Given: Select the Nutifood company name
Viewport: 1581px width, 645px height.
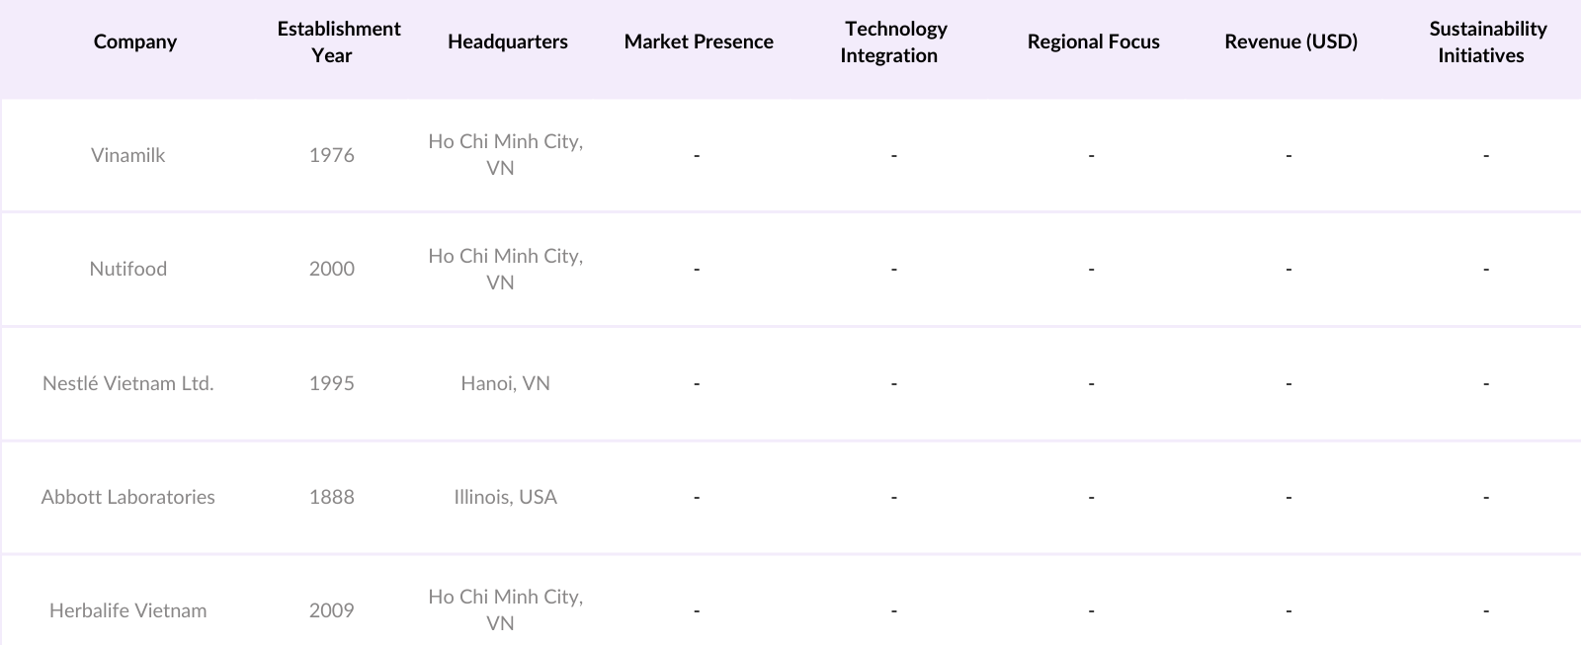Looking at the screenshot, I should click(x=128, y=269).
